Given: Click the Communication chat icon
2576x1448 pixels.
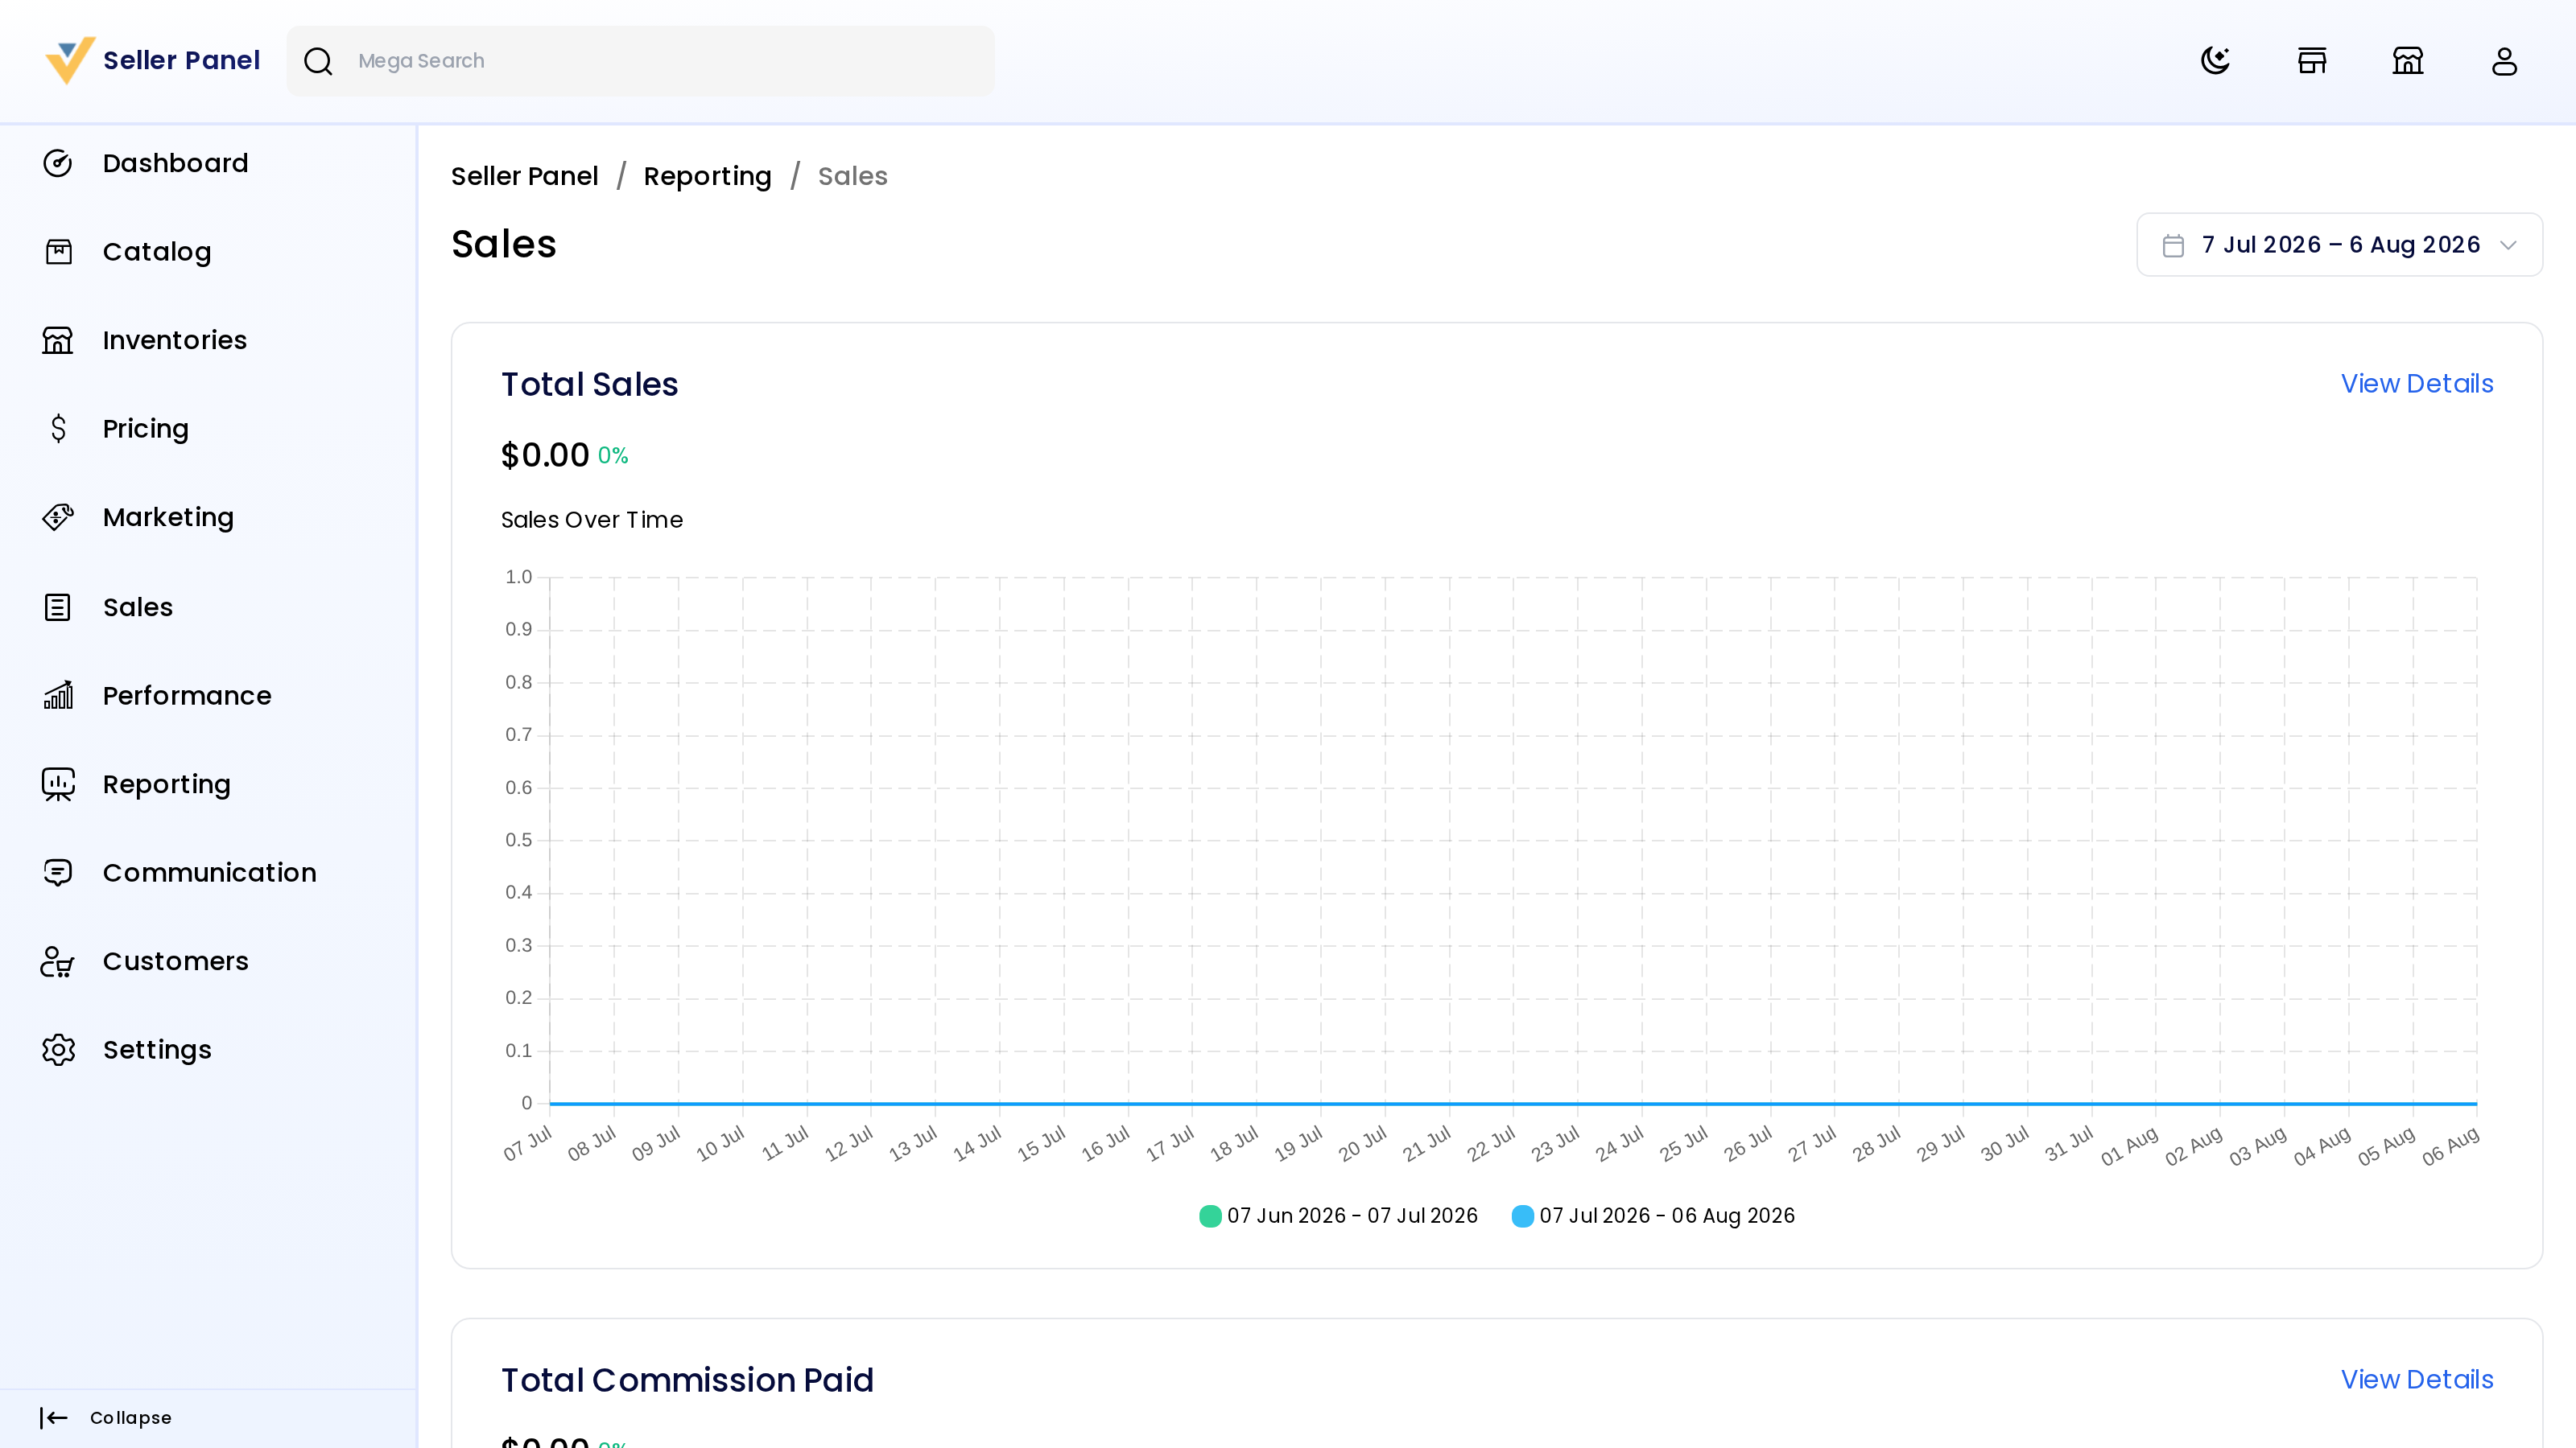Looking at the screenshot, I should click(x=58, y=872).
